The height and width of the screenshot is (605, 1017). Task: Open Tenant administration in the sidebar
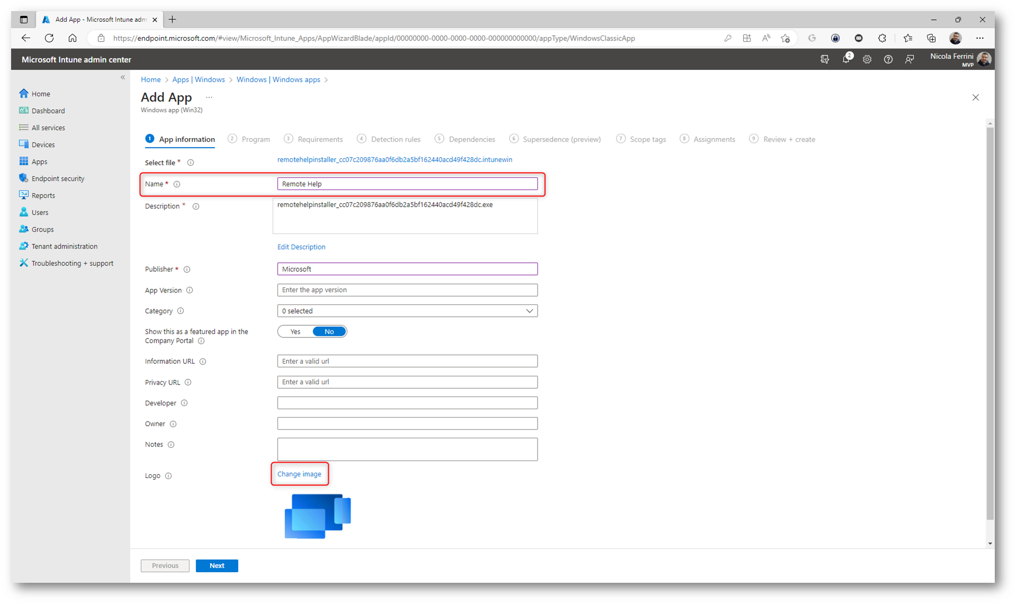point(64,246)
